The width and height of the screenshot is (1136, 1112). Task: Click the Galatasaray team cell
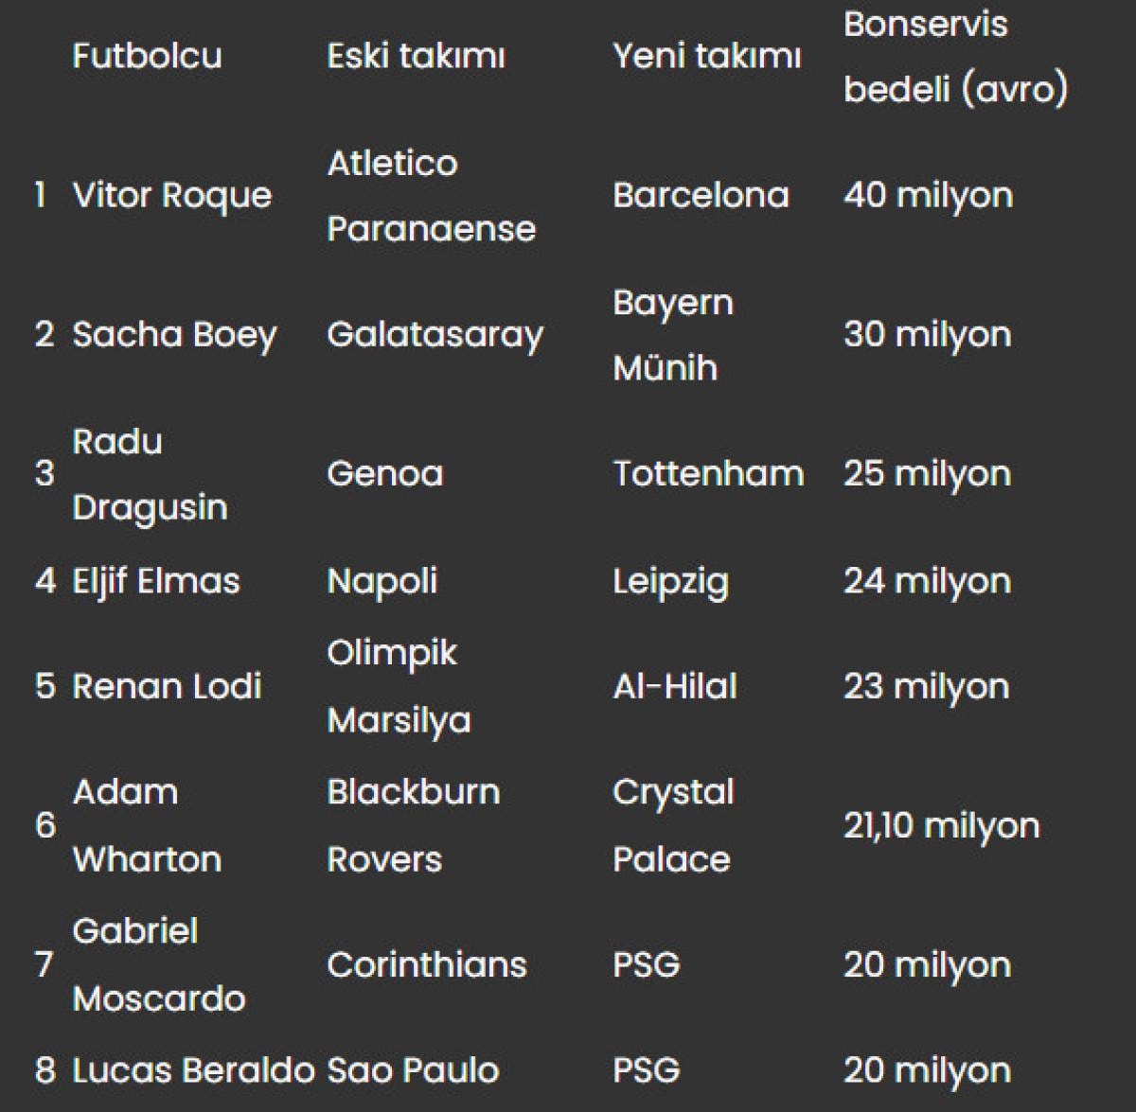click(435, 334)
